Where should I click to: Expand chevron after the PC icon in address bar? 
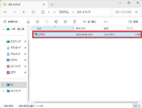[x=49, y=12]
